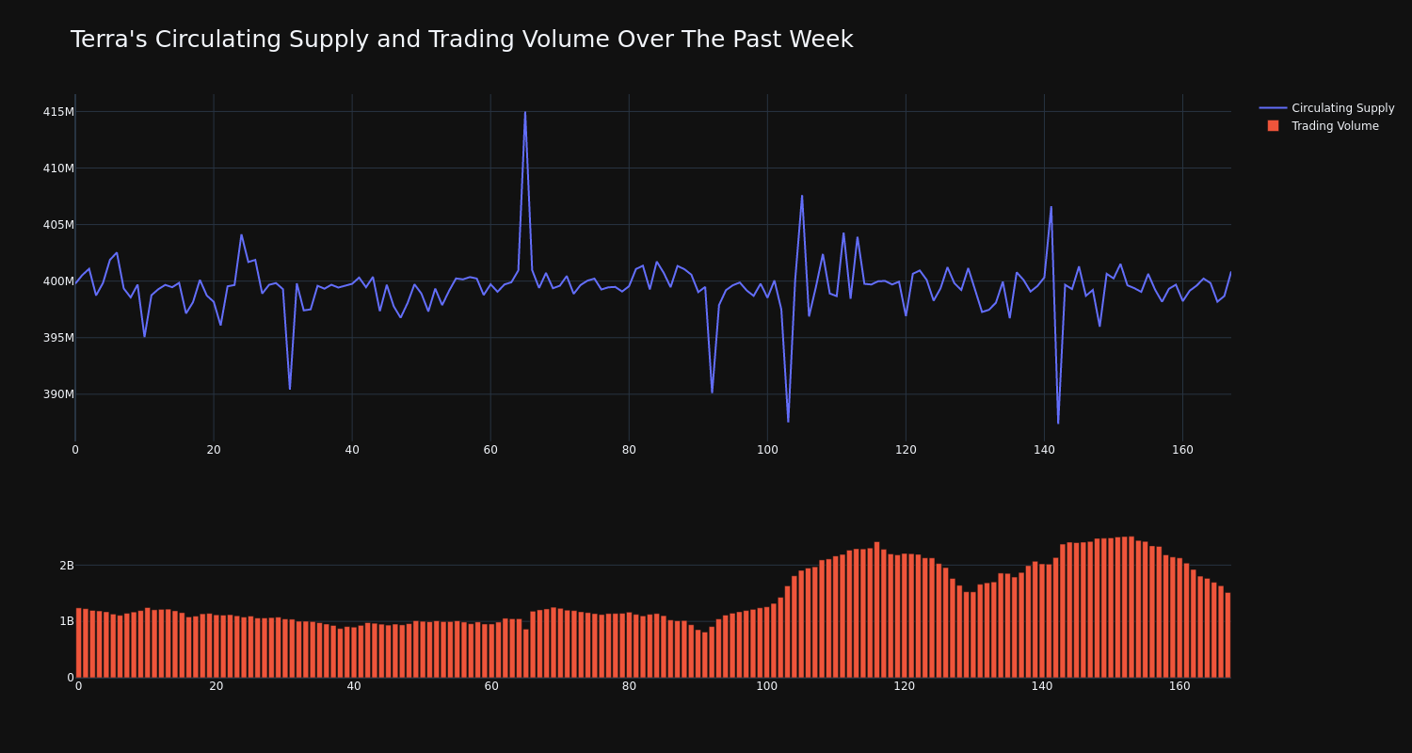This screenshot has height=753, width=1412.
Task: Click x-axis label 160 on the volume chart
Action: coord(1179,686)
